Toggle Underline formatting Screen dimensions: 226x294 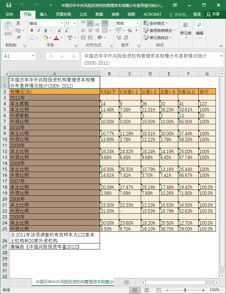[x=46, y=30]
